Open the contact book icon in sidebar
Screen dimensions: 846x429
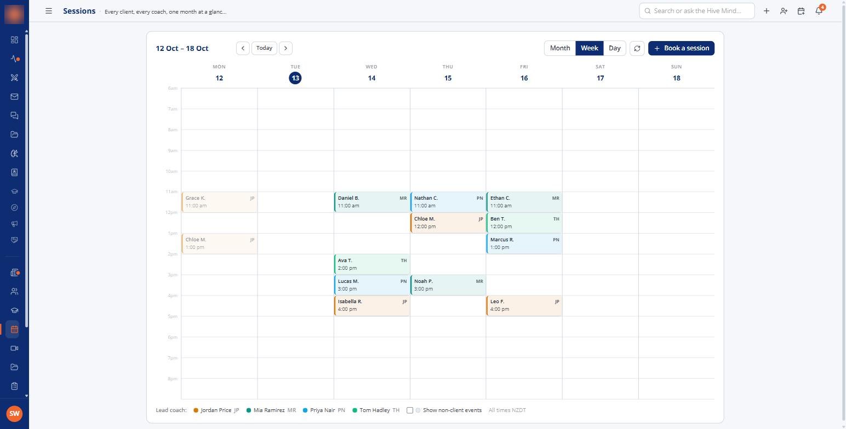(14, 172)
